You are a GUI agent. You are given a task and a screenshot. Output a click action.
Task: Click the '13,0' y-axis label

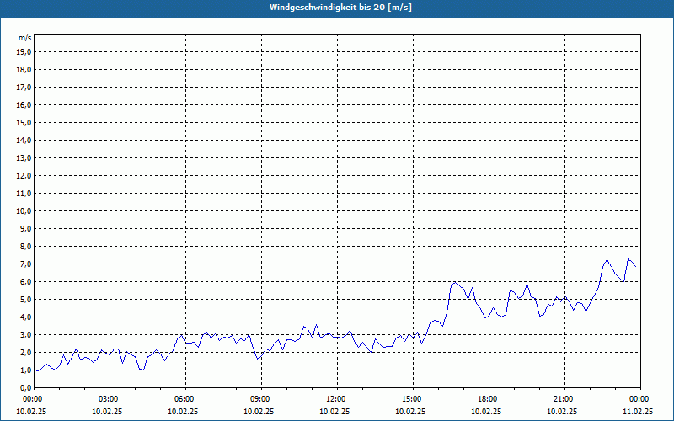24,157
